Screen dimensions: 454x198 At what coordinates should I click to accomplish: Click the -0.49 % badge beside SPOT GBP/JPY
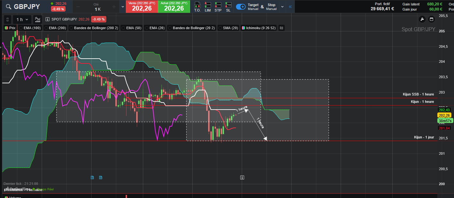click(x=99, y=19)
